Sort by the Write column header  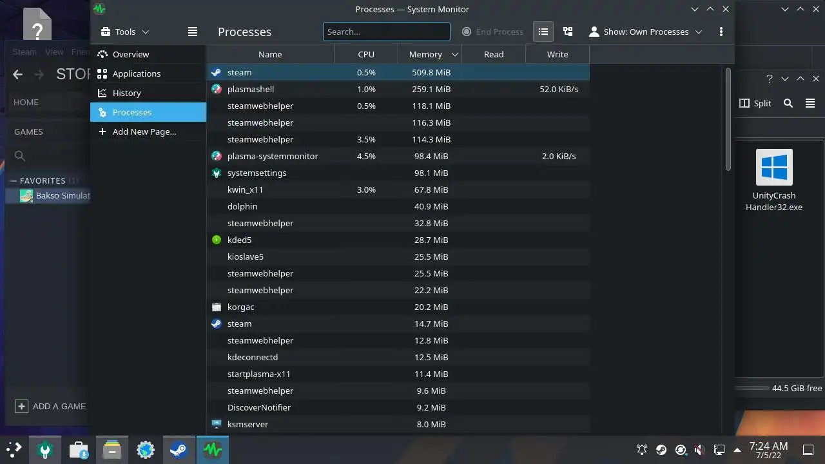click(x=558, y=54)
